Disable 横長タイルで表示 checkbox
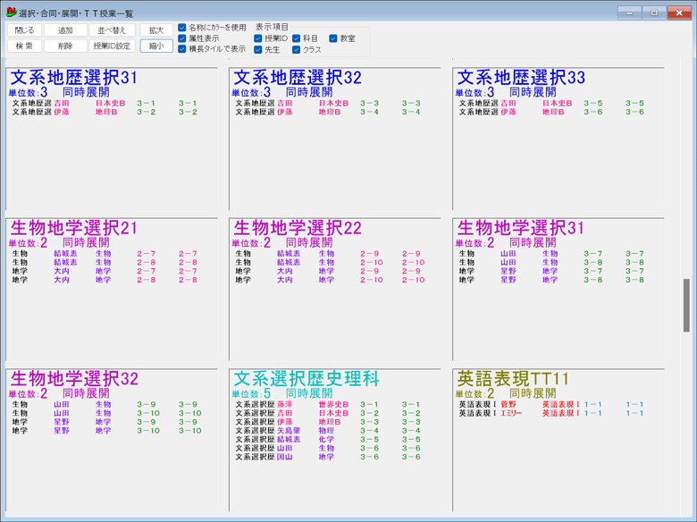The width and height of the screenshot is (697, 522). pos(182,49)
